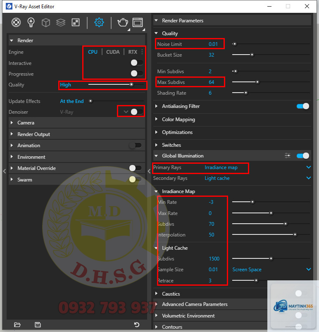Click the Save settings floppy icon
The height and width of the screenshot is (332, 319).
click(x=38, y=325)
